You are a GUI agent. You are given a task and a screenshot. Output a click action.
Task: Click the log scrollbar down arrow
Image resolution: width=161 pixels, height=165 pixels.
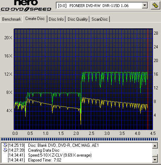pyautogui.click(x=155, y=160)
